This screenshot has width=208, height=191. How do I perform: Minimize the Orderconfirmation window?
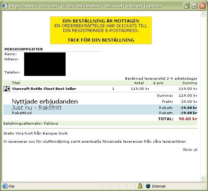[186, 6]
